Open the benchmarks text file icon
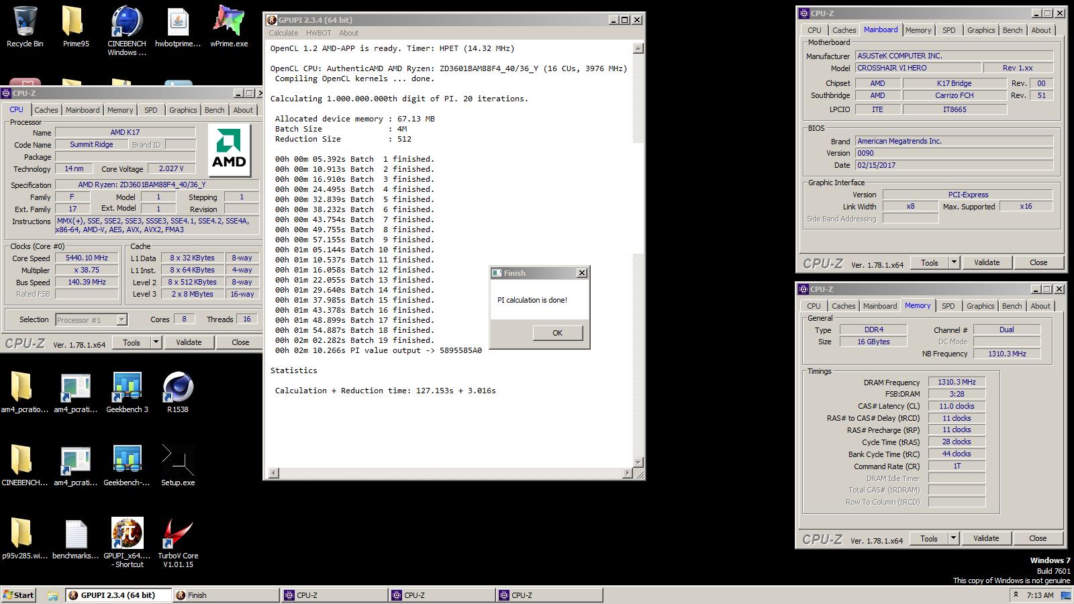 point(76,535)
